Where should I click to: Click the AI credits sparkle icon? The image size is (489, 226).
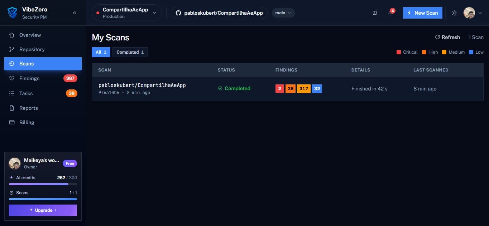click(x=11, y=178)
